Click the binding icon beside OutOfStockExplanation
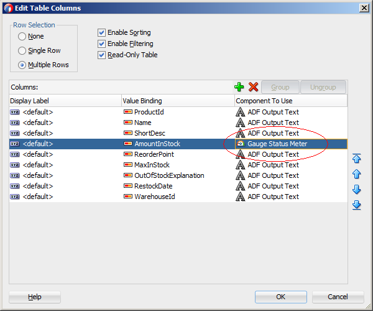The height and width of the screenshot is (311, 373). (x=128, y=175)
